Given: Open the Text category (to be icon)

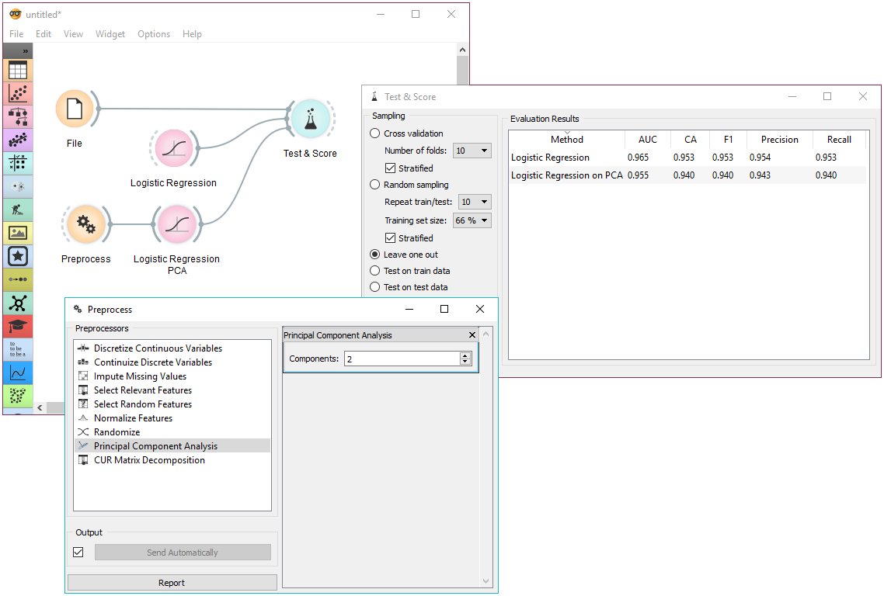Looking at the screenshot, I should pyautogui.click(x=17, y=349).
